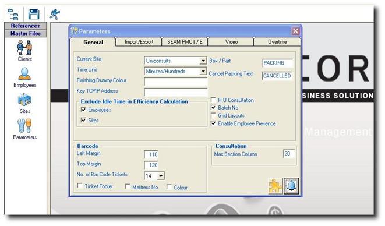Image resolution: width=385 pixels, height=226 pixels.
Task: Toggle Employees idle time checkbox
Action: (x=83, y=110)
